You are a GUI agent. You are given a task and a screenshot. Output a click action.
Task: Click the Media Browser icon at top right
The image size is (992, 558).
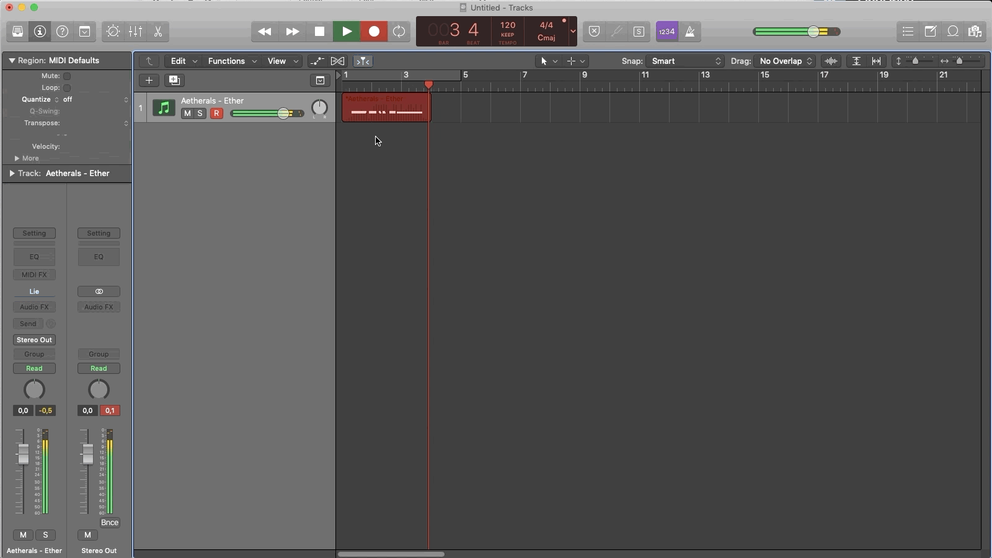pos(976,31)
